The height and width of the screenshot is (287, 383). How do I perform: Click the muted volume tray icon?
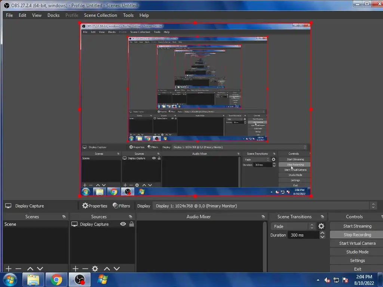(327, 280)
